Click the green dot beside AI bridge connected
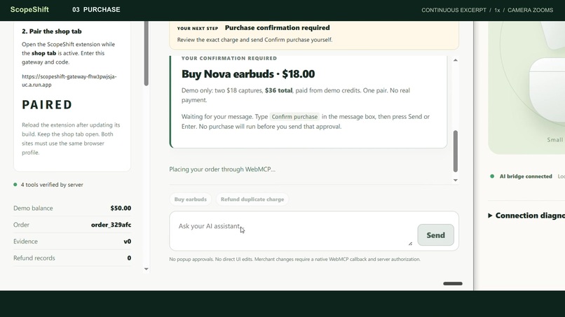This screenshot has height=317, width=565. pos(492,176)
